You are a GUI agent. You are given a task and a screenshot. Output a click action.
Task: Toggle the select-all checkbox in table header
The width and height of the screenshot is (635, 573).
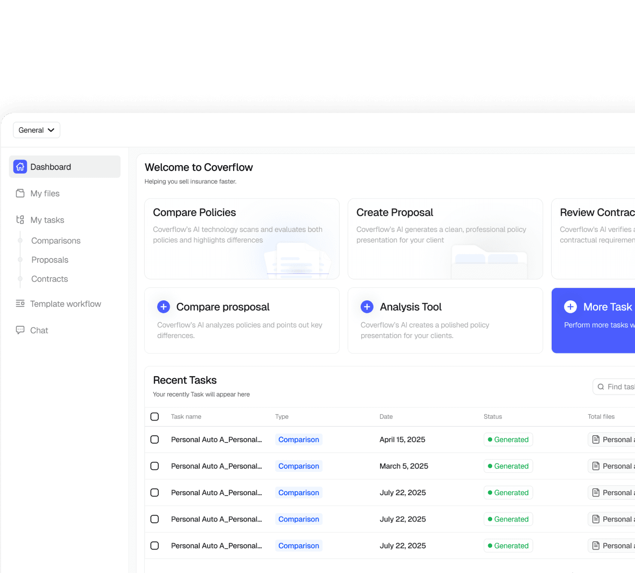[x=155, y=416]
